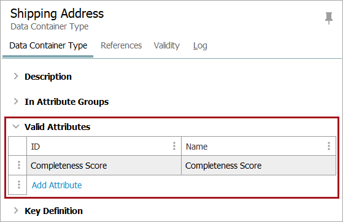Click the Add Attribute link
Viewport: 343px width, 222px height.
click(57, 185)
